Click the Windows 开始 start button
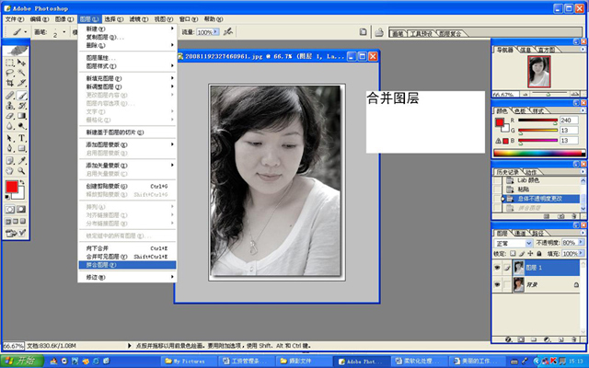Image resolution: width=589 pixels, height=368 pixels. pyautogui.click(x=18, y=361)
